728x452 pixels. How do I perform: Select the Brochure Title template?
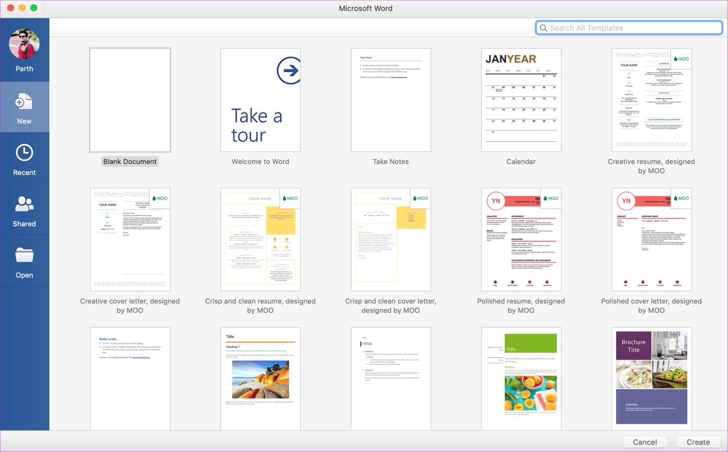[x=651, y=378]
